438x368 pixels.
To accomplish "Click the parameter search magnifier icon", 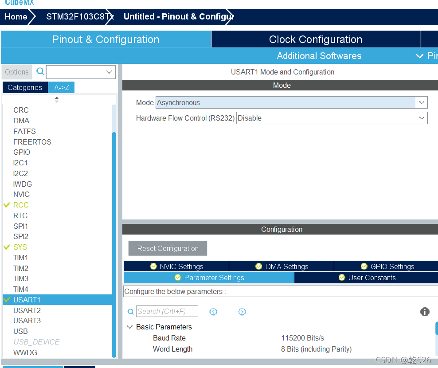I will coord(130,312).
